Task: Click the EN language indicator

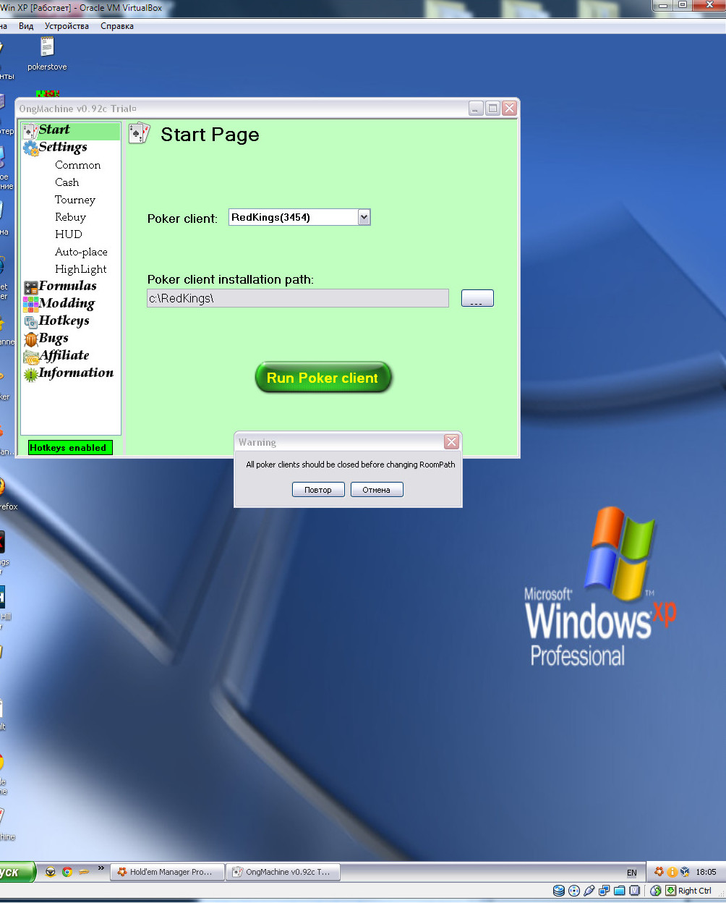Action: point(632,873)
